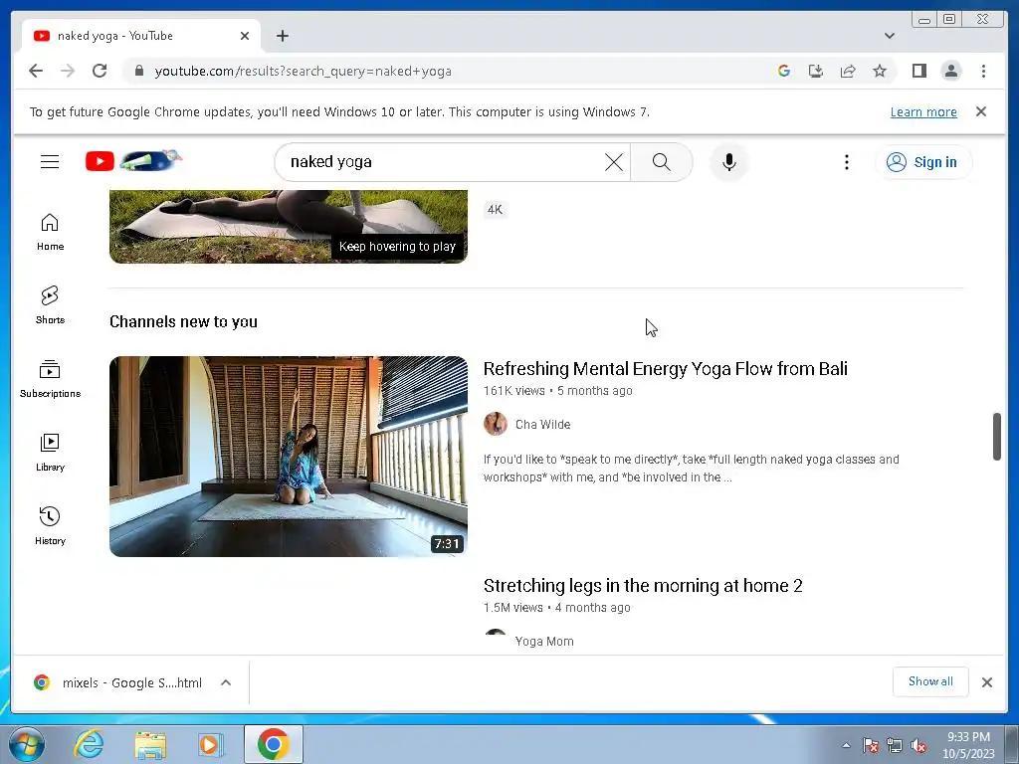Open the Cha Wilde channel name
The image size is (1019, 764).
tap(542, 424)
